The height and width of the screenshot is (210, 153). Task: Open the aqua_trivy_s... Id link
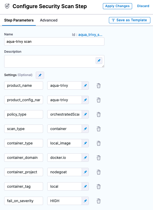click(90, 35)
